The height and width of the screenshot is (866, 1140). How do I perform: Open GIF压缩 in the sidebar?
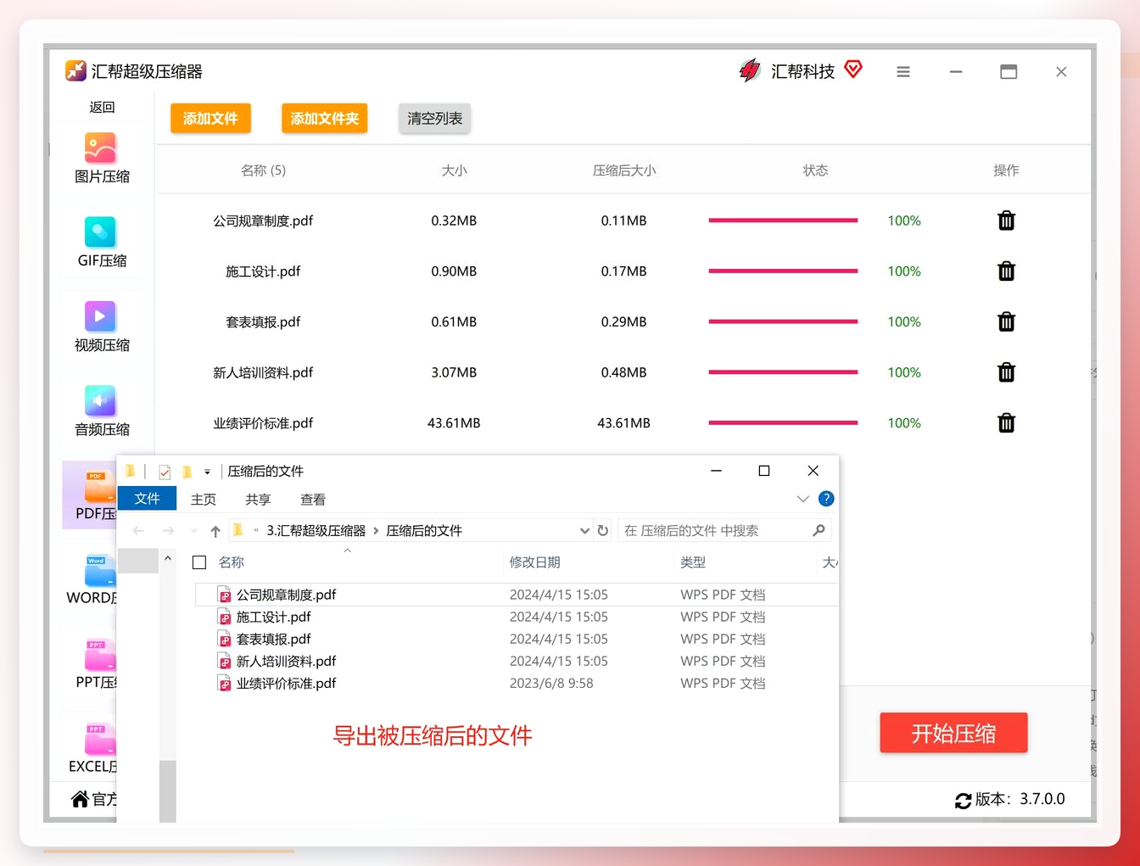pos(101,243)
